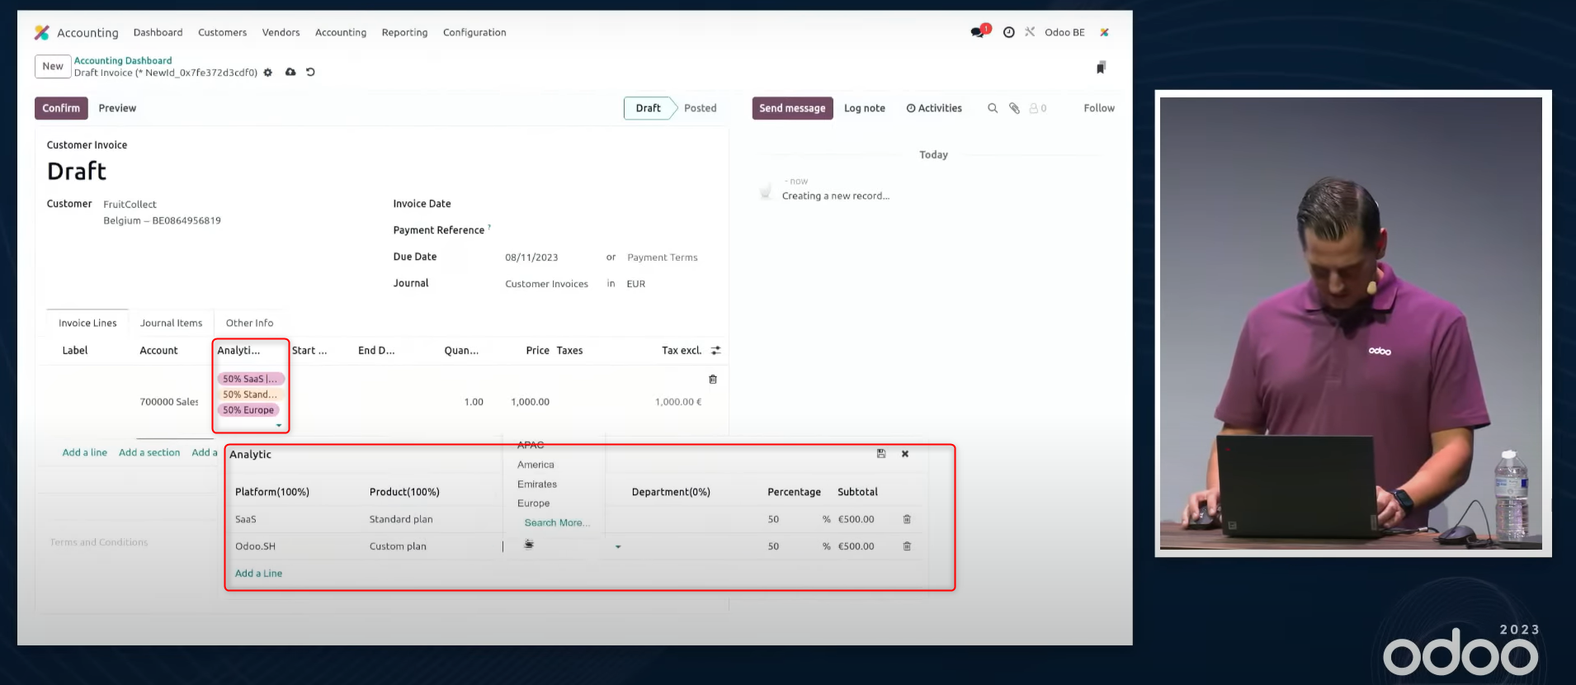Select the Draft status stage
The image size is (1576, 685).
[648, 108]
